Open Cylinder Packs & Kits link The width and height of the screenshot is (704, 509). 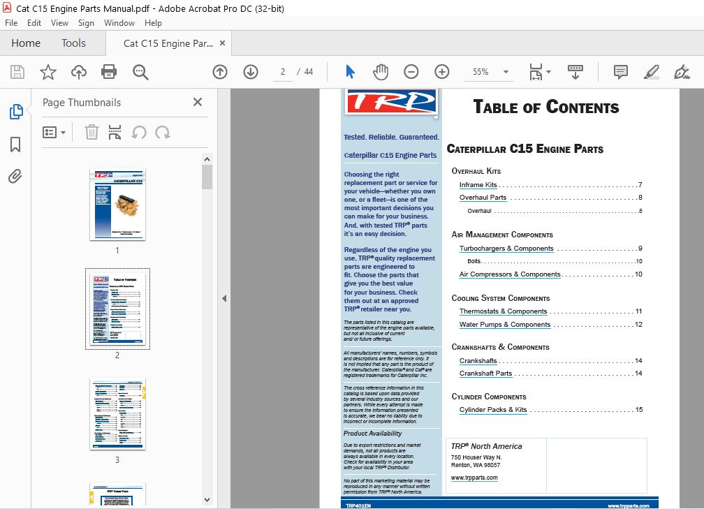[493, 410]
